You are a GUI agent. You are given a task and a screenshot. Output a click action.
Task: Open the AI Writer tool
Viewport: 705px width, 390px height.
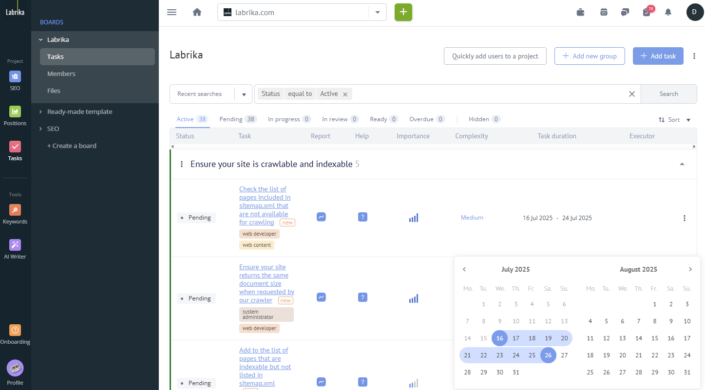pos(15,249)
